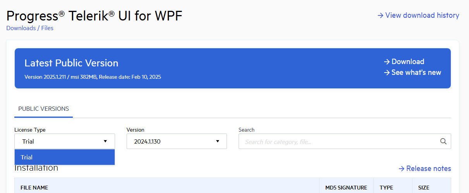Switch to the PUBLIC VERSIONS tab
The height and width of the screenshot is (193, 469).
[43, 109]
